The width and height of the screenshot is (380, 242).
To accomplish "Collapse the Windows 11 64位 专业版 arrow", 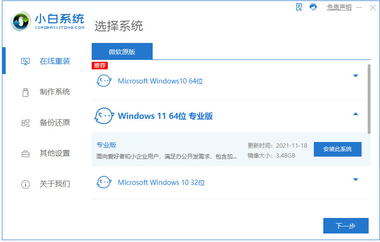I will tap(355, 114).
